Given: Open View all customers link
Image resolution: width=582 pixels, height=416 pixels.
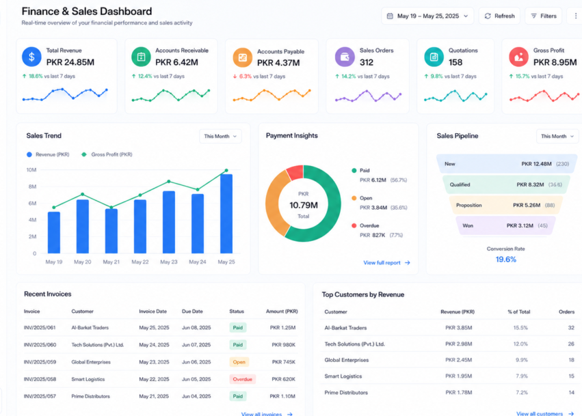Looking at the screenshot, I should 545,413.
